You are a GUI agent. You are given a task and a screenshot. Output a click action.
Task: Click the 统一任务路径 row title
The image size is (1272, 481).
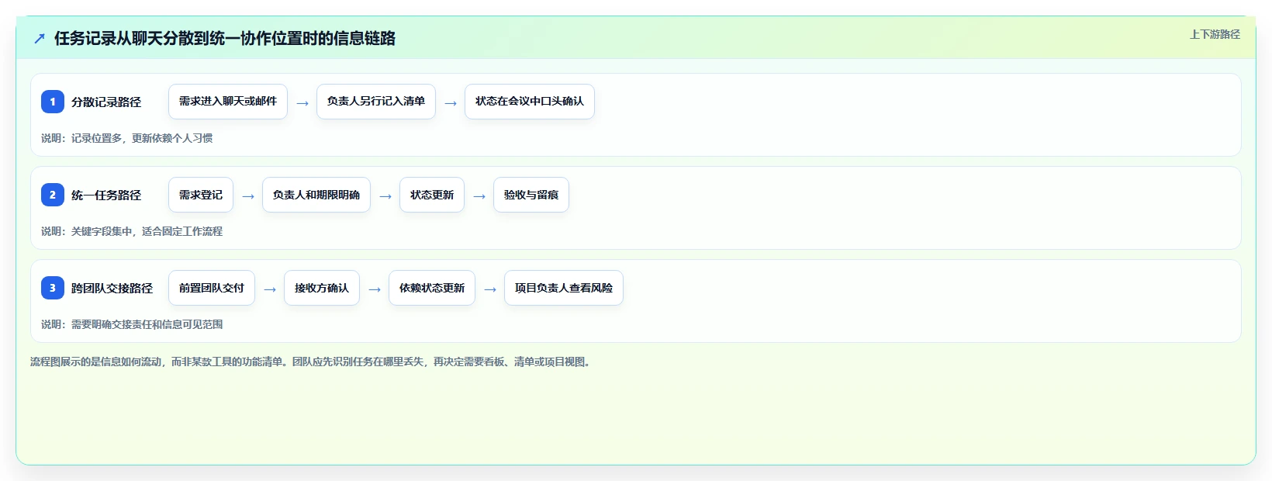pyautogui.click(x=106, y=195)
